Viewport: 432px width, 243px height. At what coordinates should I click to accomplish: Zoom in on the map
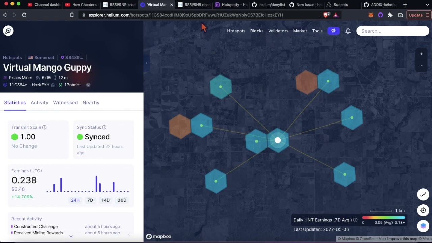[421, 54]
